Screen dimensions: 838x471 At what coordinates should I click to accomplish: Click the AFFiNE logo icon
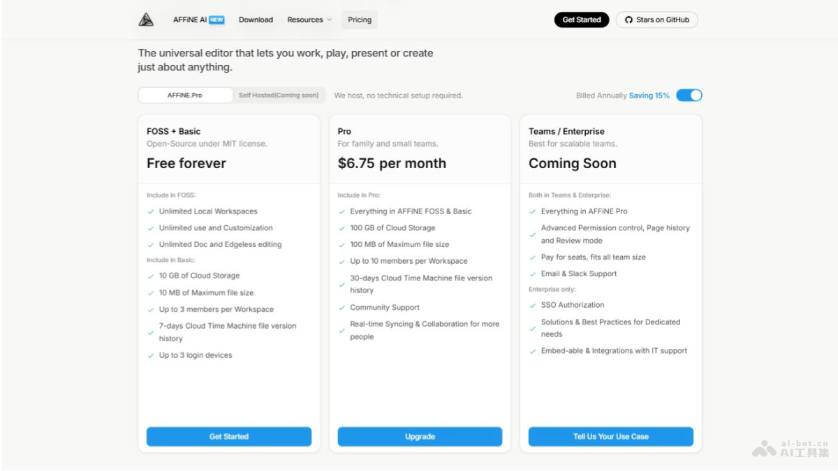146,20
